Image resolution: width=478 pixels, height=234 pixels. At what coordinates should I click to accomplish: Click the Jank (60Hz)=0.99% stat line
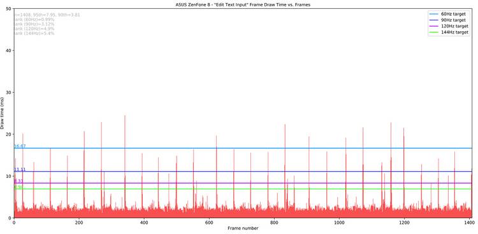coord(34,20)
